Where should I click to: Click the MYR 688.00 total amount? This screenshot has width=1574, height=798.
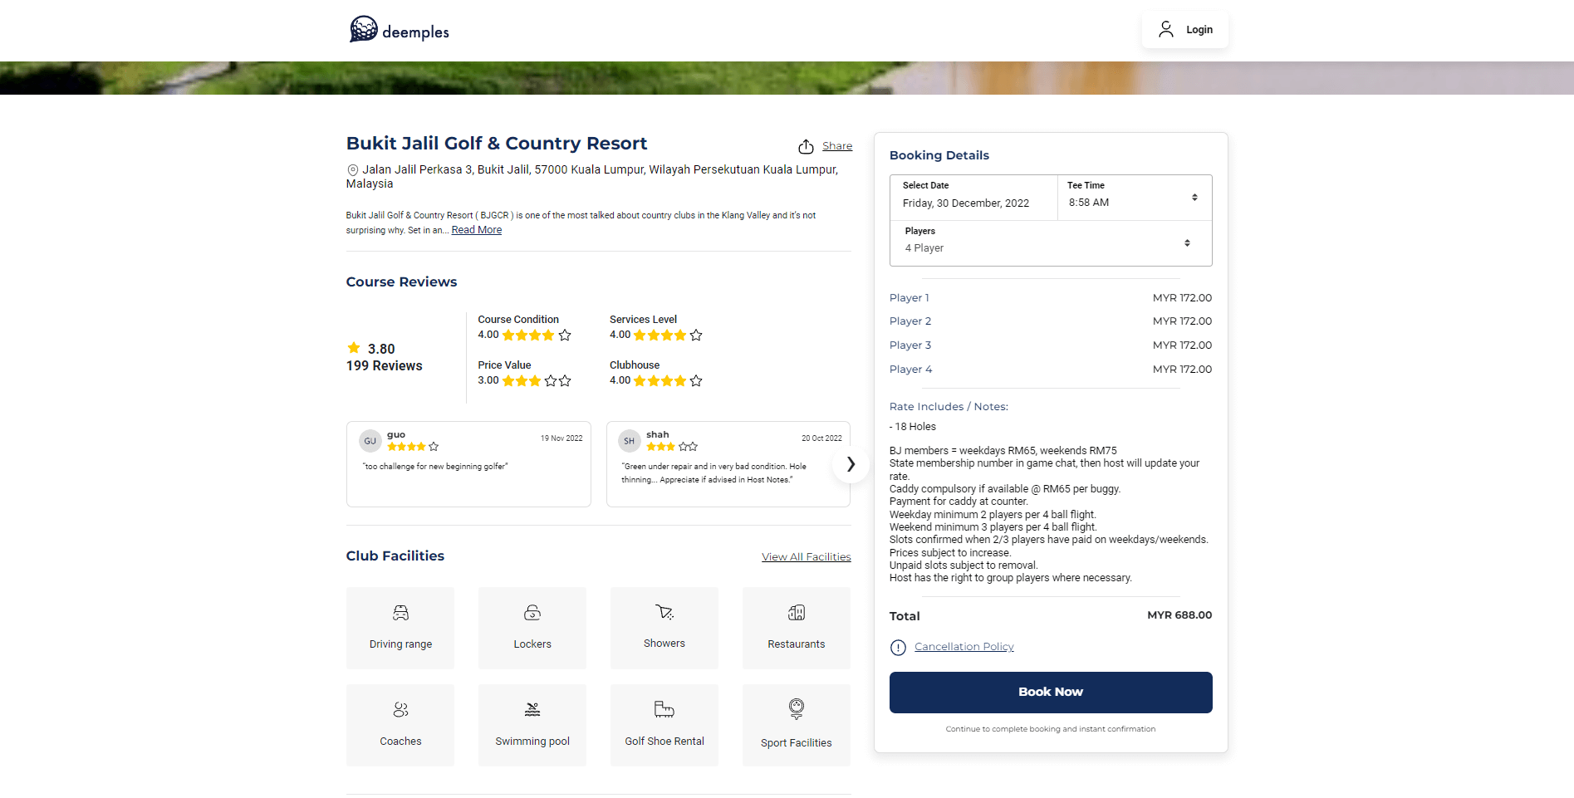coord(1179,615)
